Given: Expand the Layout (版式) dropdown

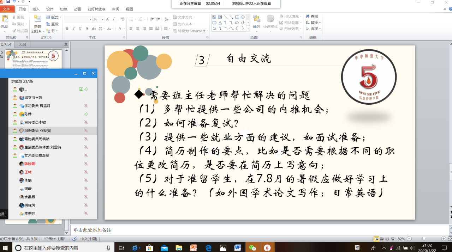Looking at the screenshot, I should coord(60,17).
